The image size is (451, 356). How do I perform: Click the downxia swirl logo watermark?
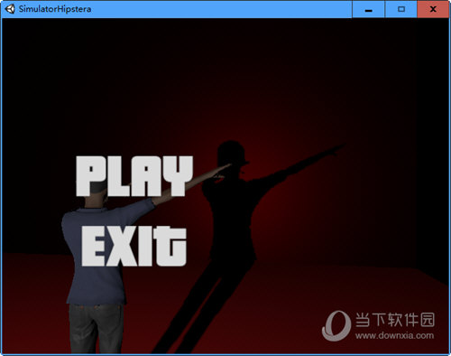pos(336,325)
